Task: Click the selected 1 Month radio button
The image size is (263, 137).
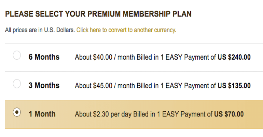Action: (17, 112)
